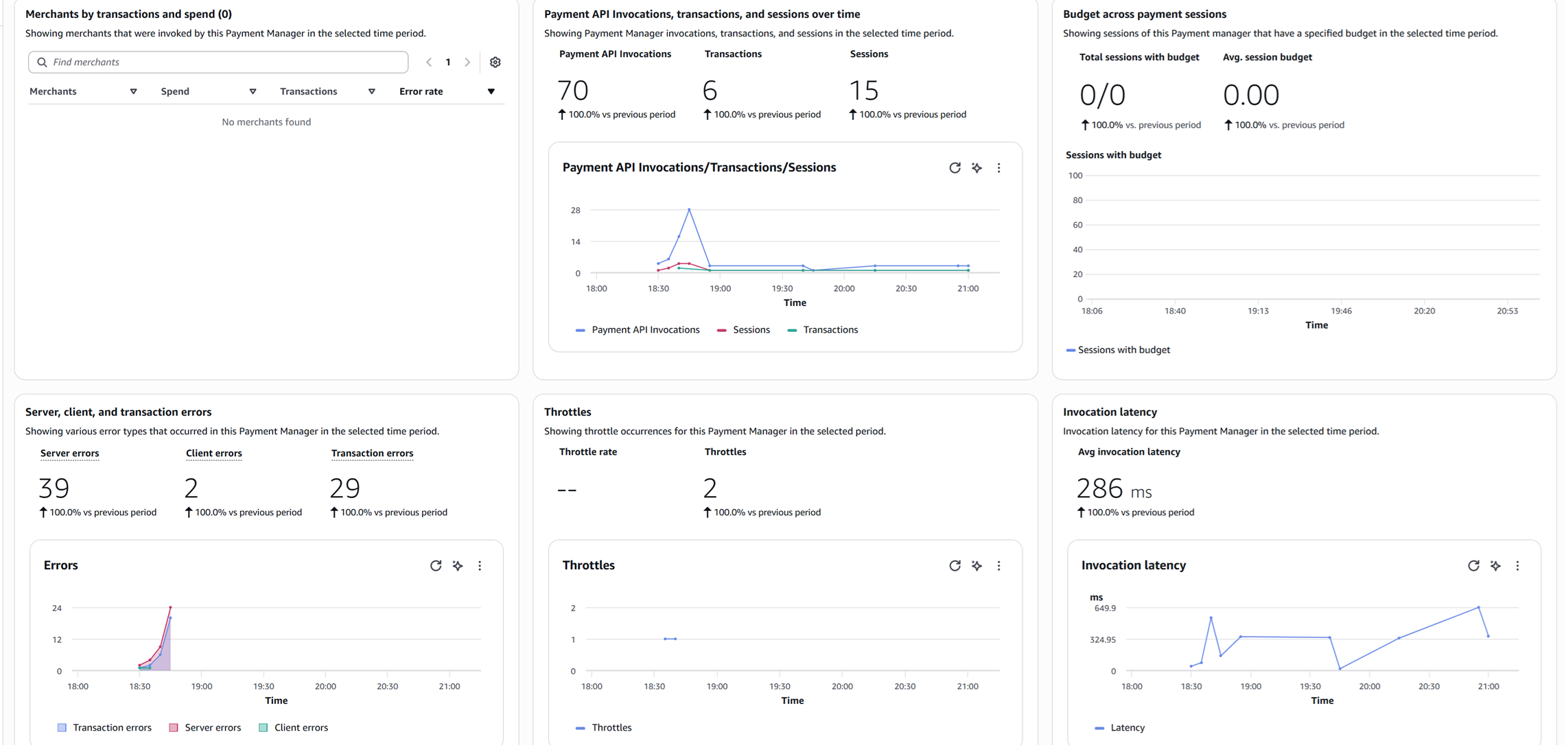Refresh the Payment API Invocations/Transactions/Sessions chart
Screen dimensions: 1566x745
click(x=955, y=167)
